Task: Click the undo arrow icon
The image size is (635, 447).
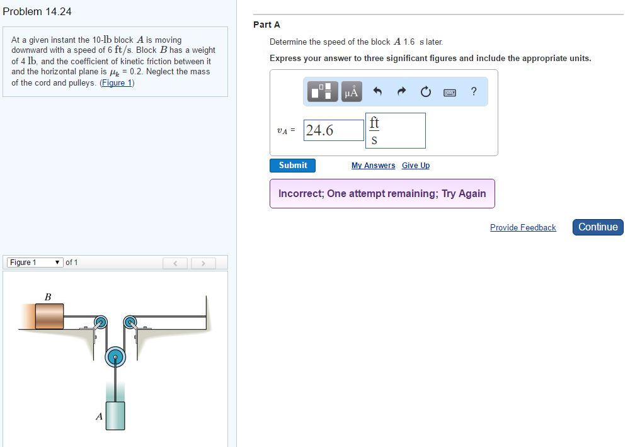Action: 378,92
